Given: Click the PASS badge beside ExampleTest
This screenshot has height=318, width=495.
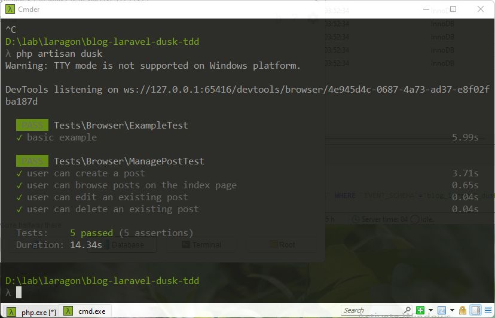Looking at the screenshot, I should click(32, 125).
